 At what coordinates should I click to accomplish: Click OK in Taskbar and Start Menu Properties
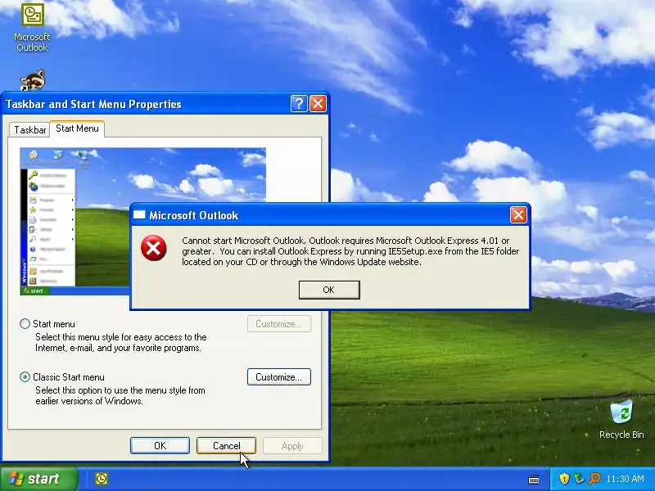[160, 445]
